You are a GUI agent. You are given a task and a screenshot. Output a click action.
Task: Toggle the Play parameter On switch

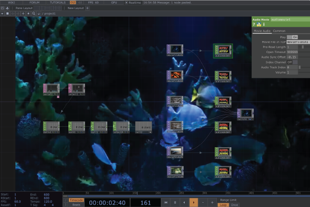pos(292,37)
